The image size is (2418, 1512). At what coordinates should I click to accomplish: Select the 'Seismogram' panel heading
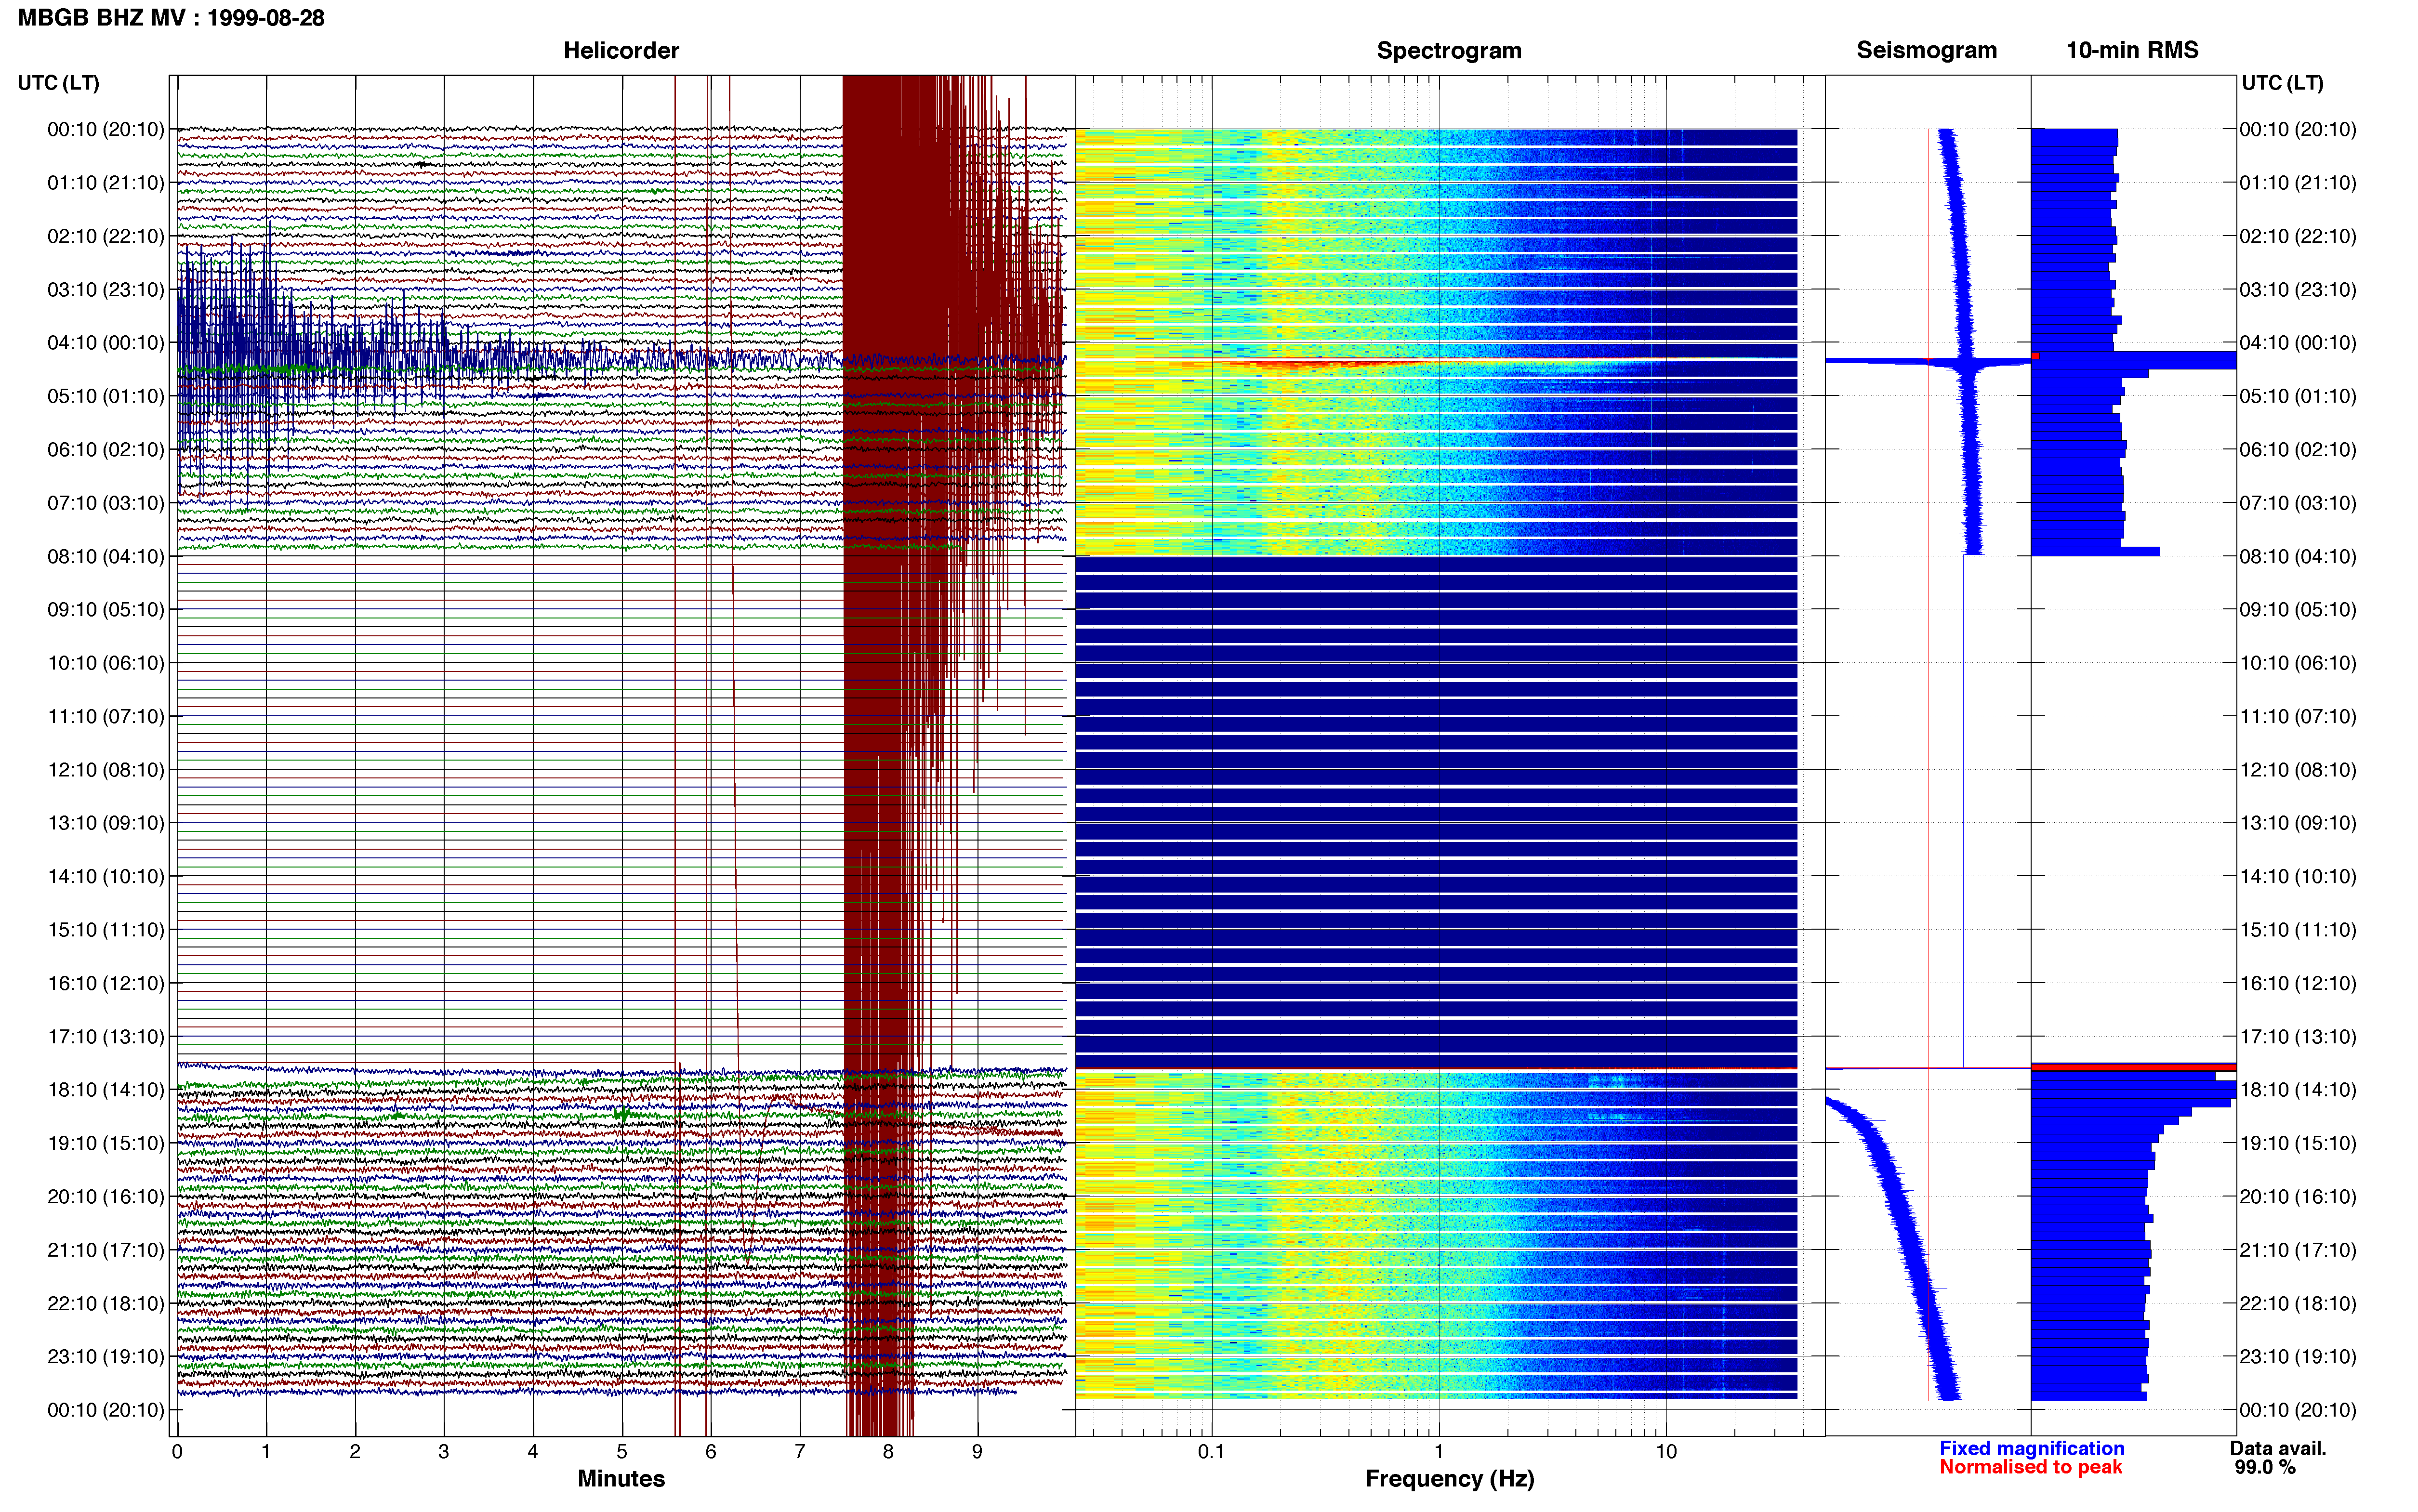point(1926,50)
